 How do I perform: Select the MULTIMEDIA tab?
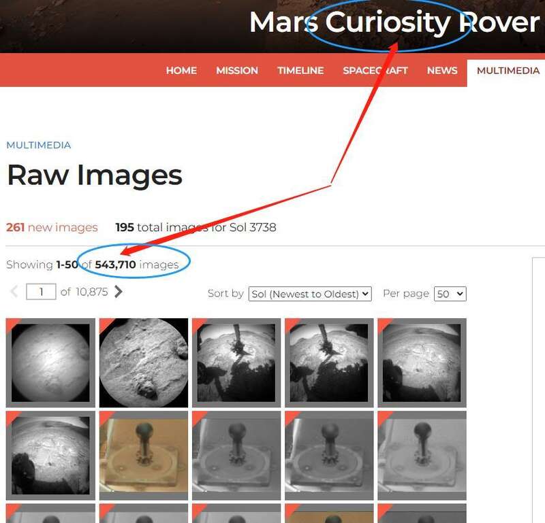(508, 71)
